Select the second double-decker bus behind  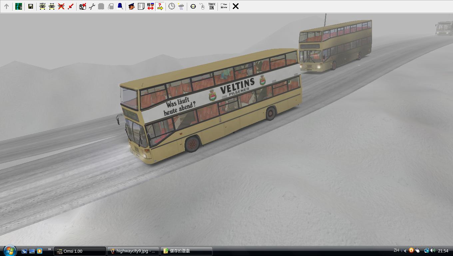point(335,45)
